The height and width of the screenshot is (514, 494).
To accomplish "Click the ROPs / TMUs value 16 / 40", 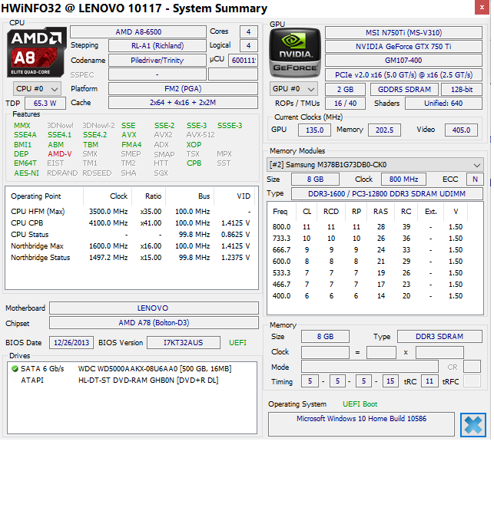I will [345, 104].
